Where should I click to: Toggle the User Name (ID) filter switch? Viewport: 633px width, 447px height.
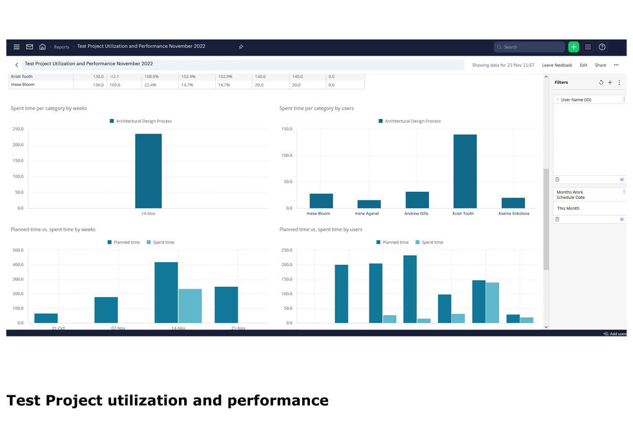pyautogui.click(x=622, y=180)
